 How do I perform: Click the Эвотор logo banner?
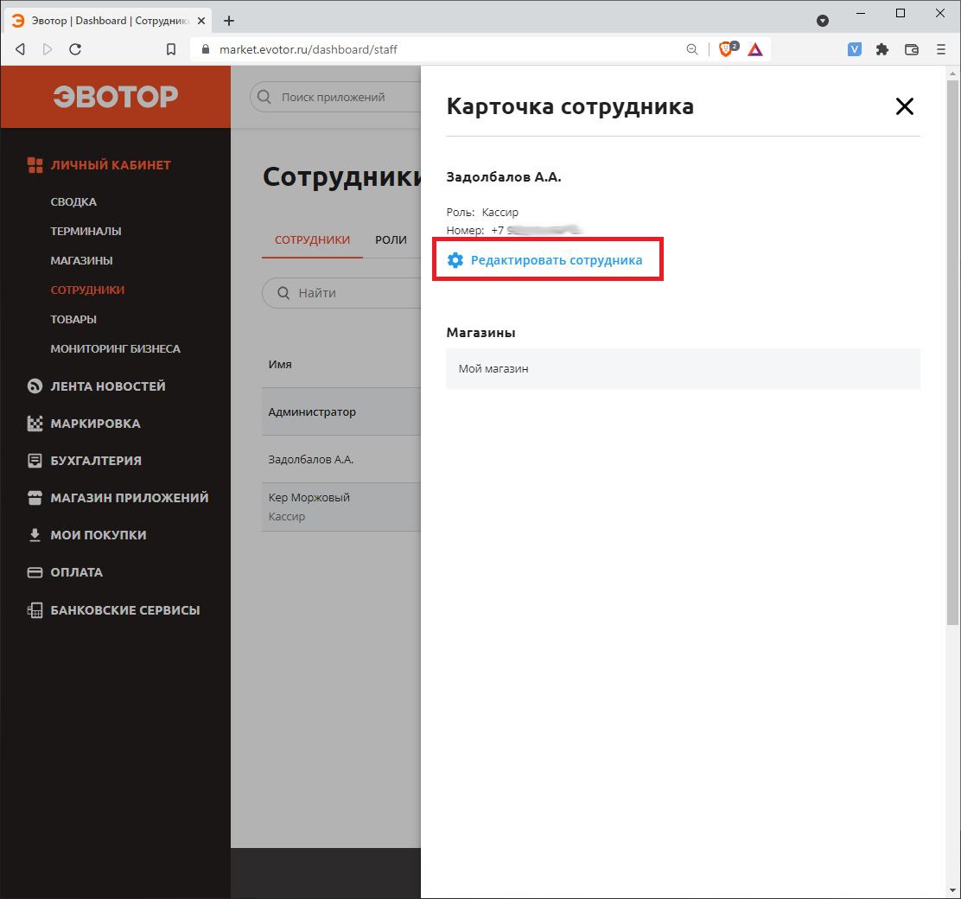tap(115, 96)
